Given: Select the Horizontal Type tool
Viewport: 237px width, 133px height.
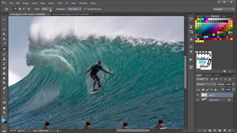Looking at the screenshot, I should click(x=4, y=93).
